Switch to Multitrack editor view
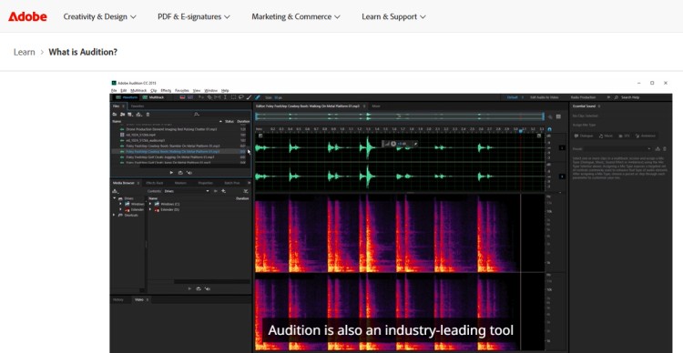The width and height of the screenshot is (683, 353). pyautogui.click(x=153, y=97)
